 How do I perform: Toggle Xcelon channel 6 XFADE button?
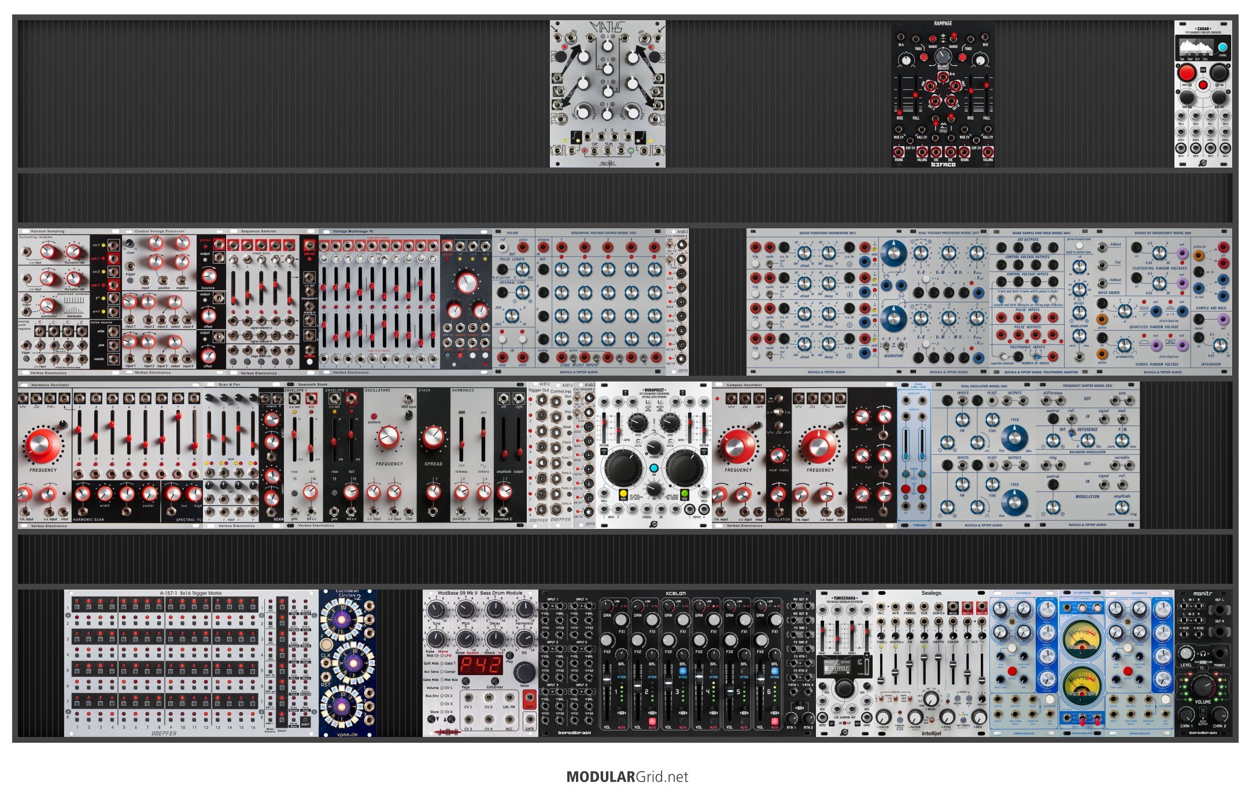pyautogui.click(x=775, y=671)
